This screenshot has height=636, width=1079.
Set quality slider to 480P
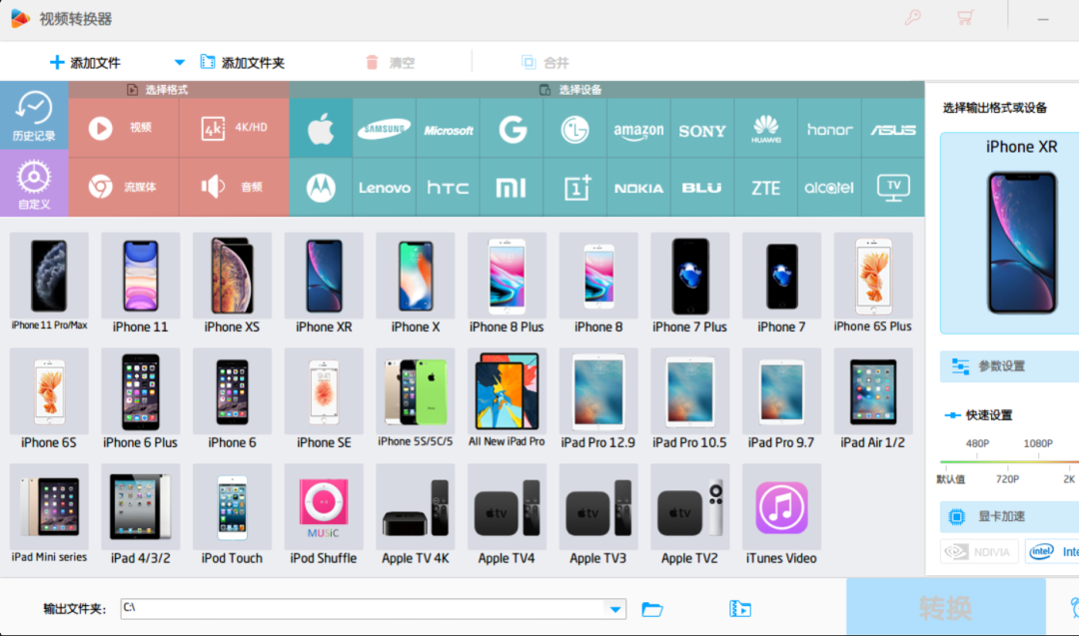pyautogui.click(x=977, y=444)
